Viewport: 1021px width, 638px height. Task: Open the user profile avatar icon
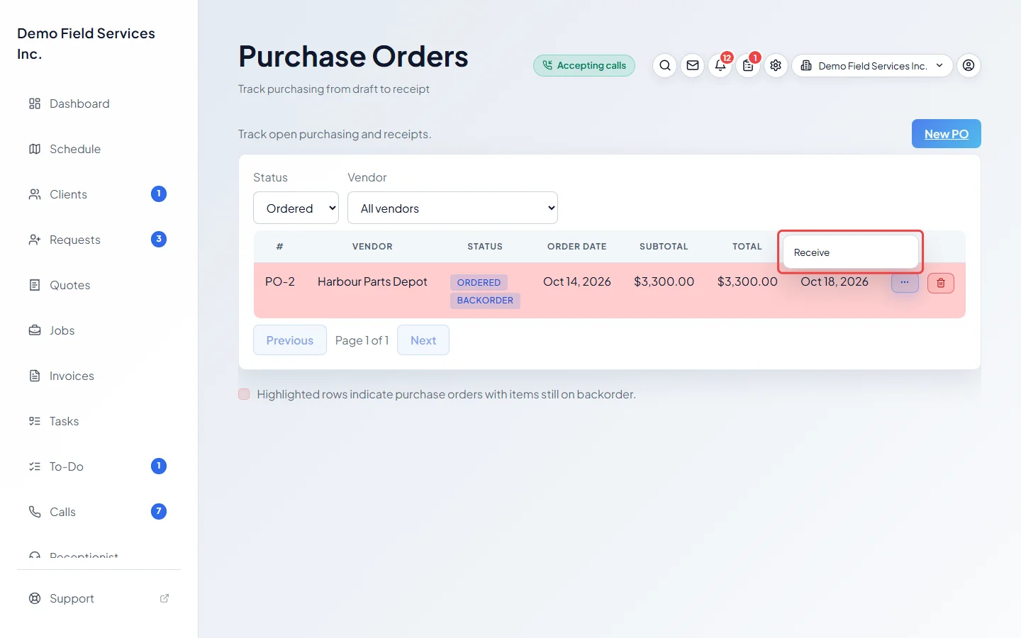pyautogui.click(x=969, y=65)
